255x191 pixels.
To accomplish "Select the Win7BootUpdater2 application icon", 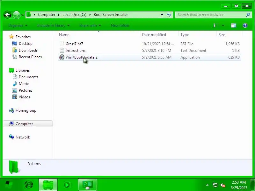I will (x=62, y=57).
